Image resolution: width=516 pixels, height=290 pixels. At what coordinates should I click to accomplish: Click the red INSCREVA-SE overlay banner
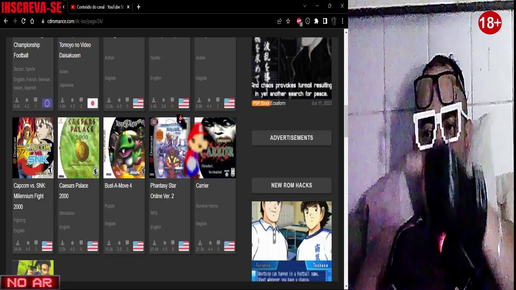(x=31, y=7)
